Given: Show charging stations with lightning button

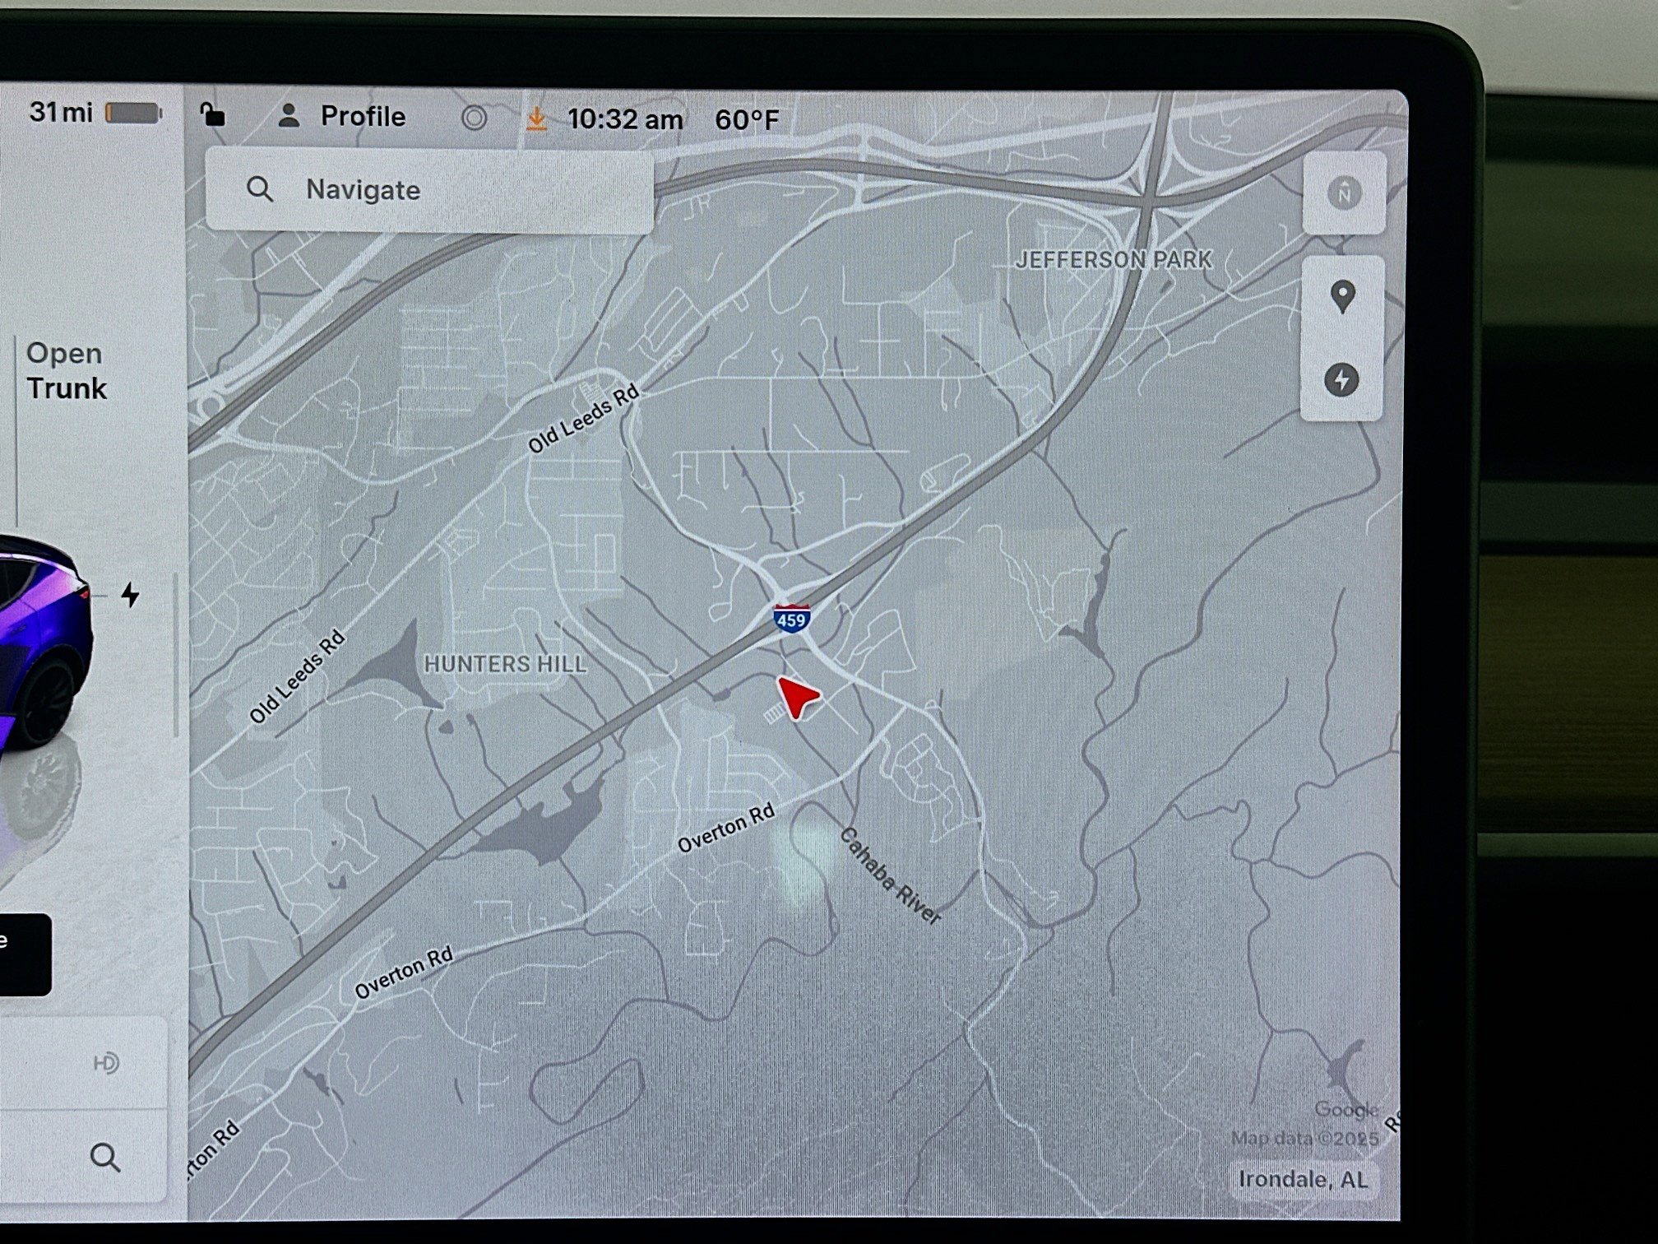Looking at the screenshot, I should pyautogui.click(x=1341, y=380).
